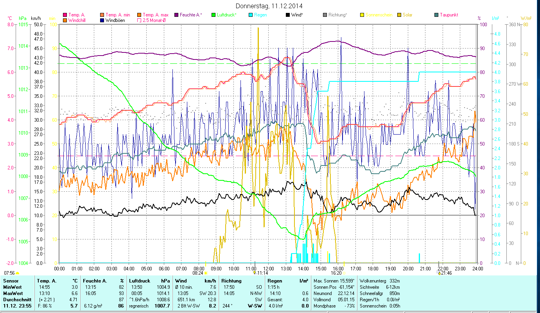Click the N-NW direction value
The image size is (540, 313).
tap(255, 293)
